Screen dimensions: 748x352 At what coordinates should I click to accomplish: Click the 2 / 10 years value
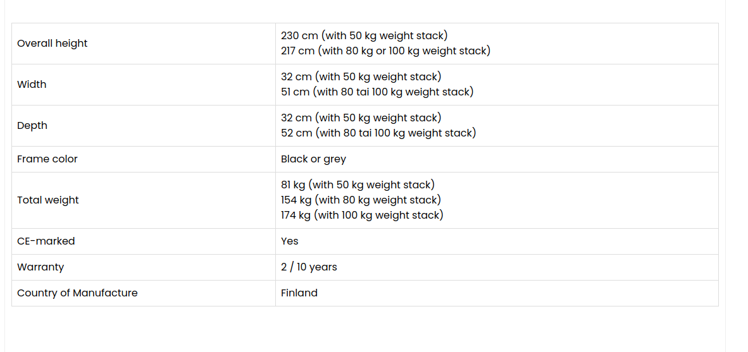[309, 267]
